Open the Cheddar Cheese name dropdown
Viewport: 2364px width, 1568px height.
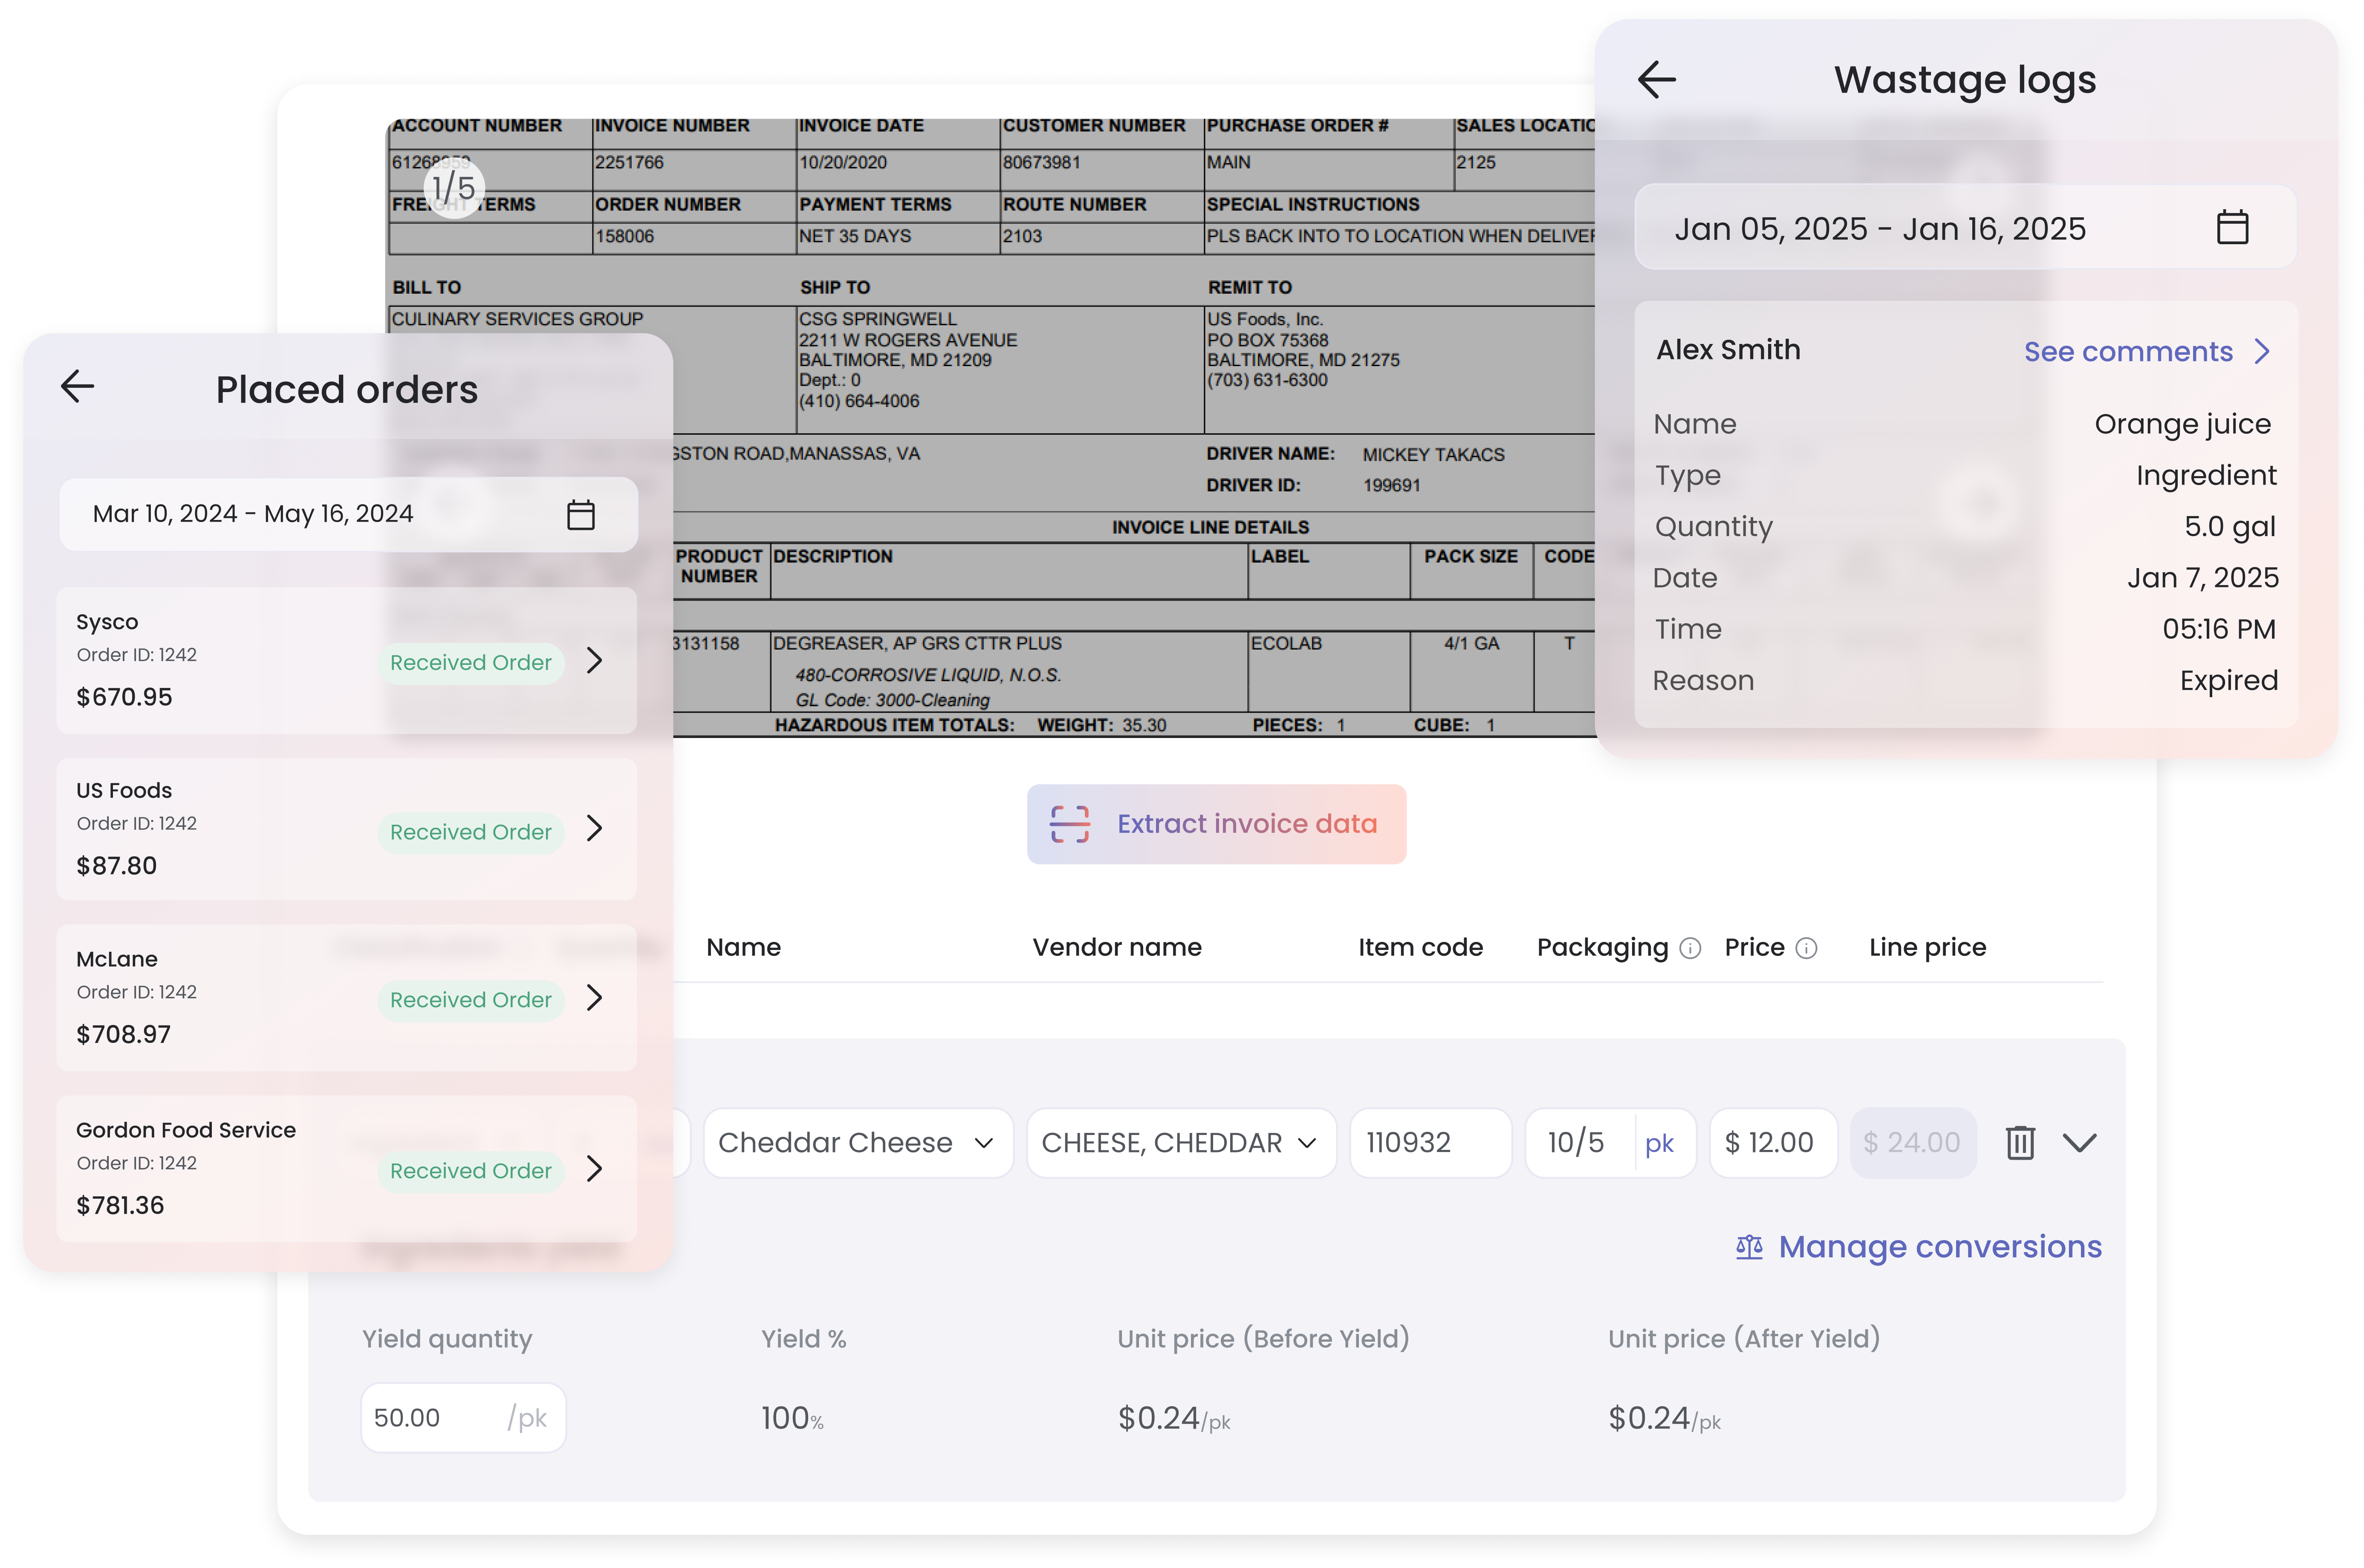[984, 1143]
